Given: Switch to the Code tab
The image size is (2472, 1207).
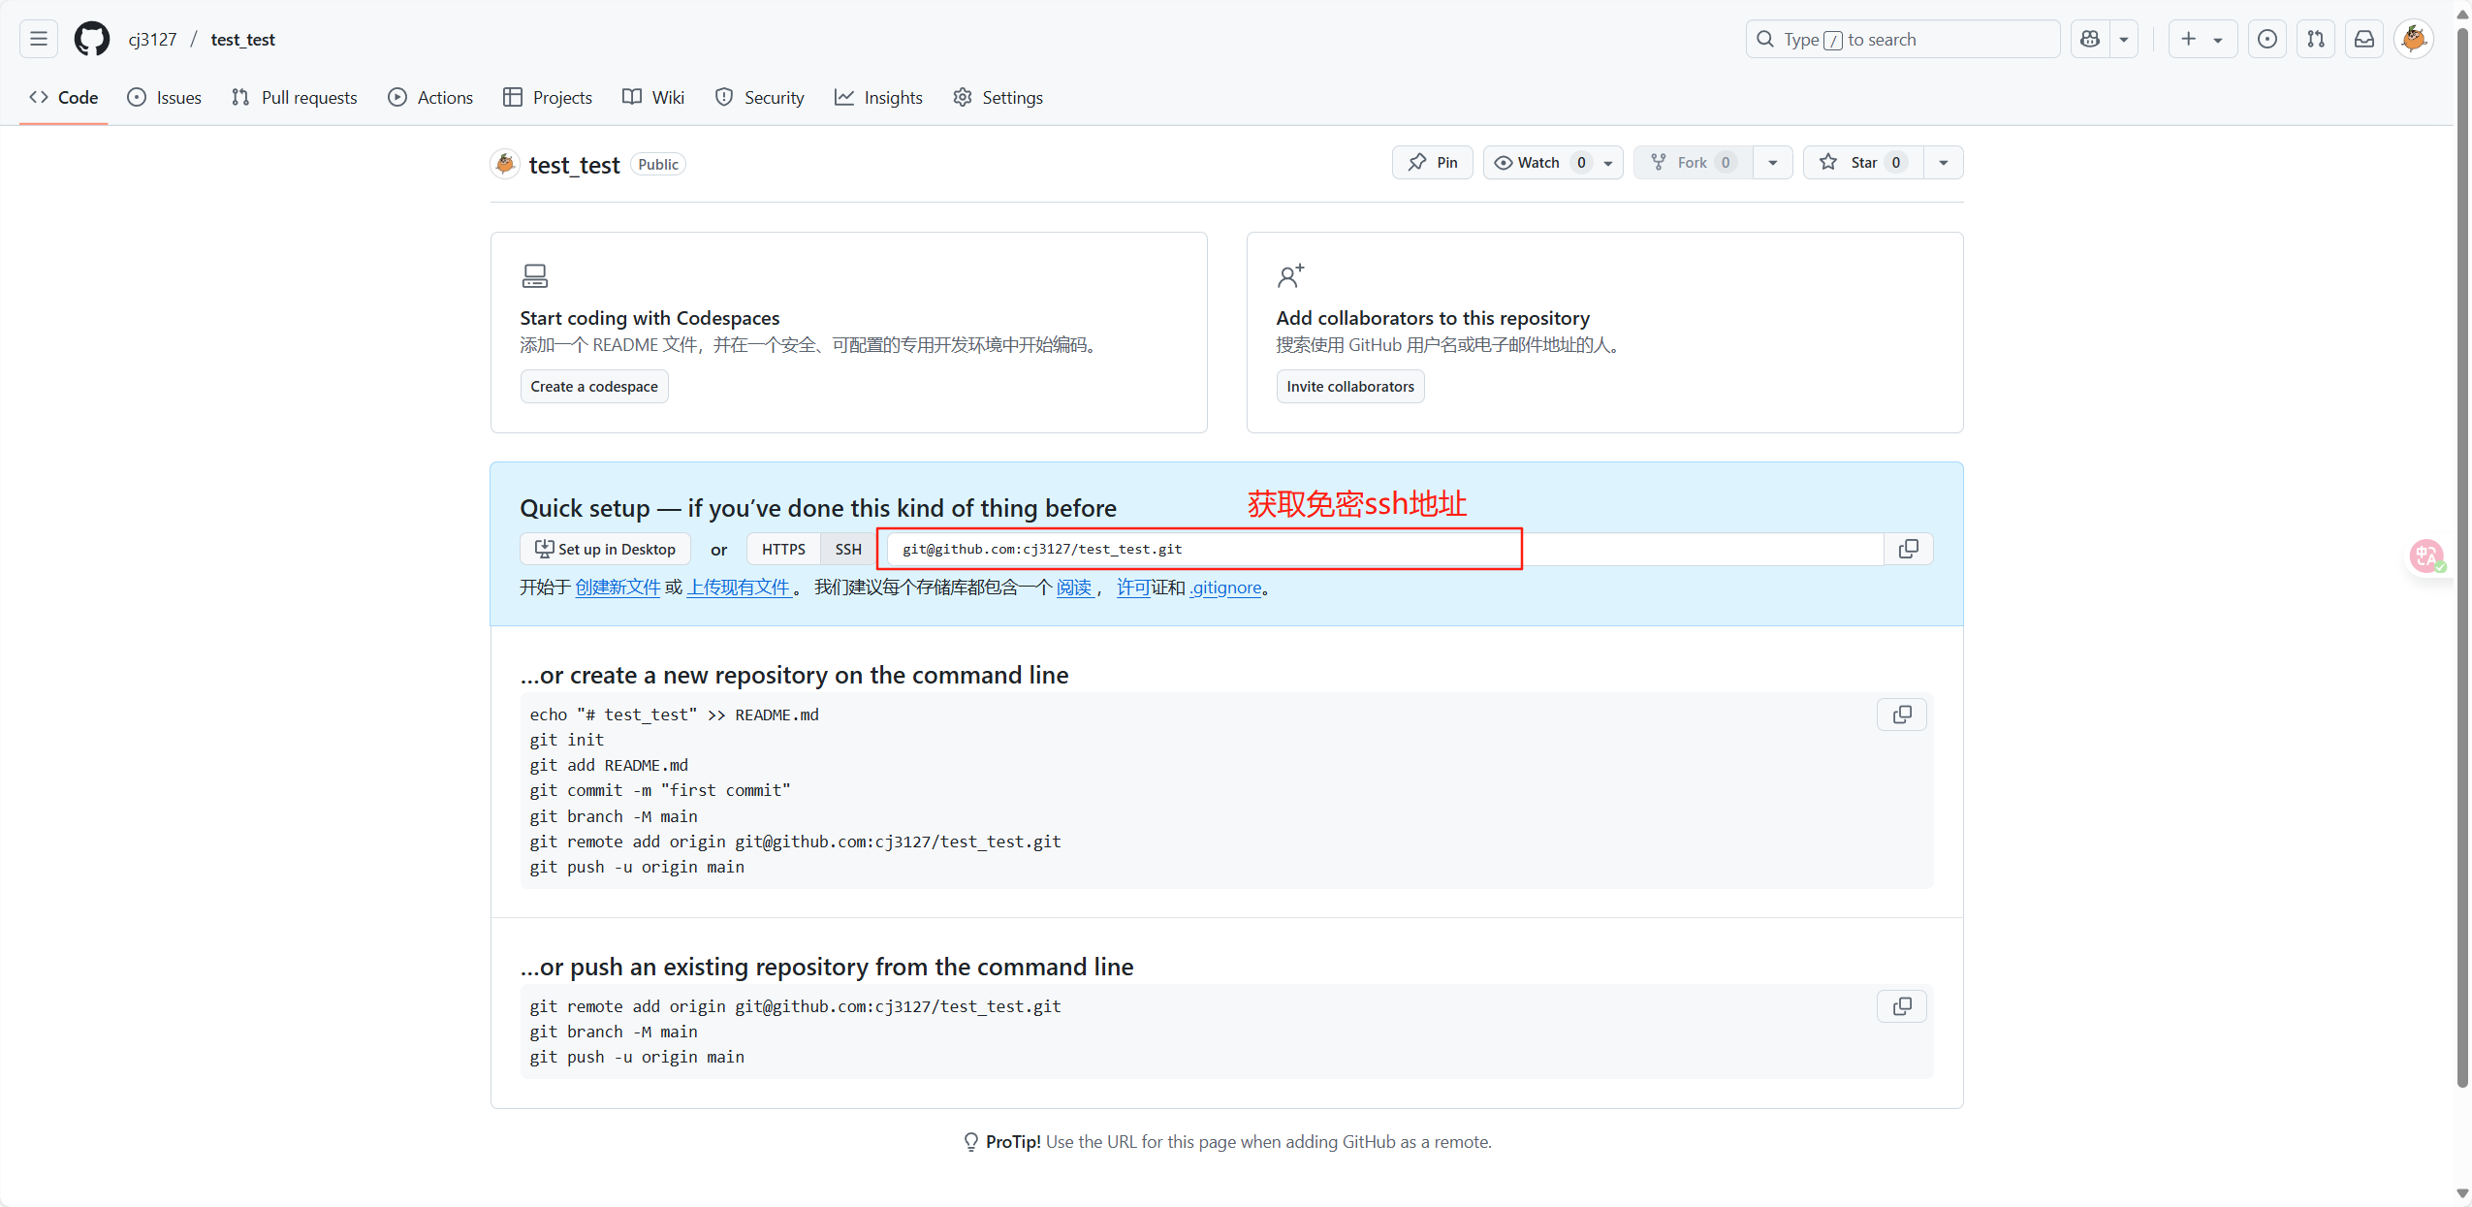Looking at the screenshot, I should click(64, 97).
